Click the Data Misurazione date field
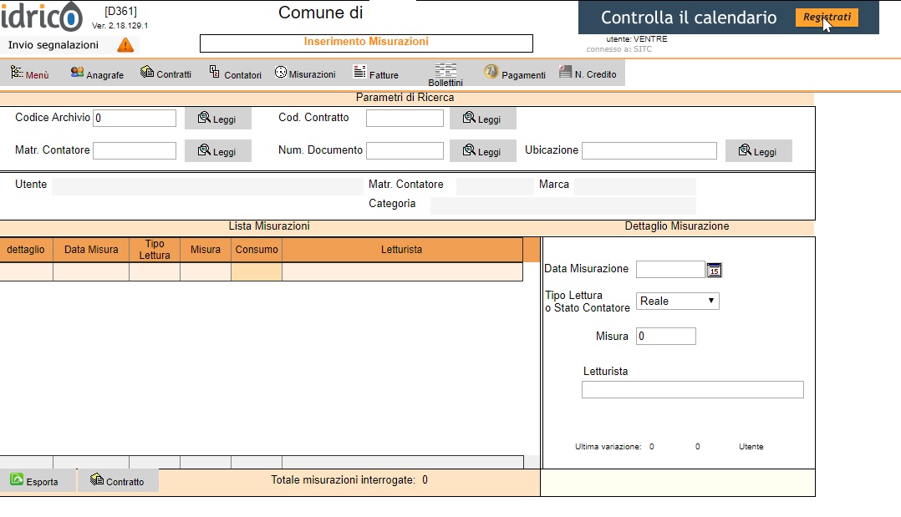Screen dimensions: 901x517 670,269
